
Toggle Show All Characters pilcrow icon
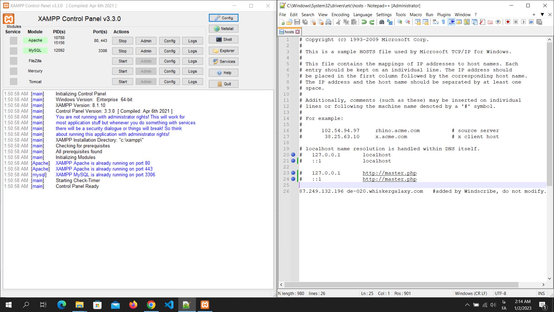tap(443, 22)
